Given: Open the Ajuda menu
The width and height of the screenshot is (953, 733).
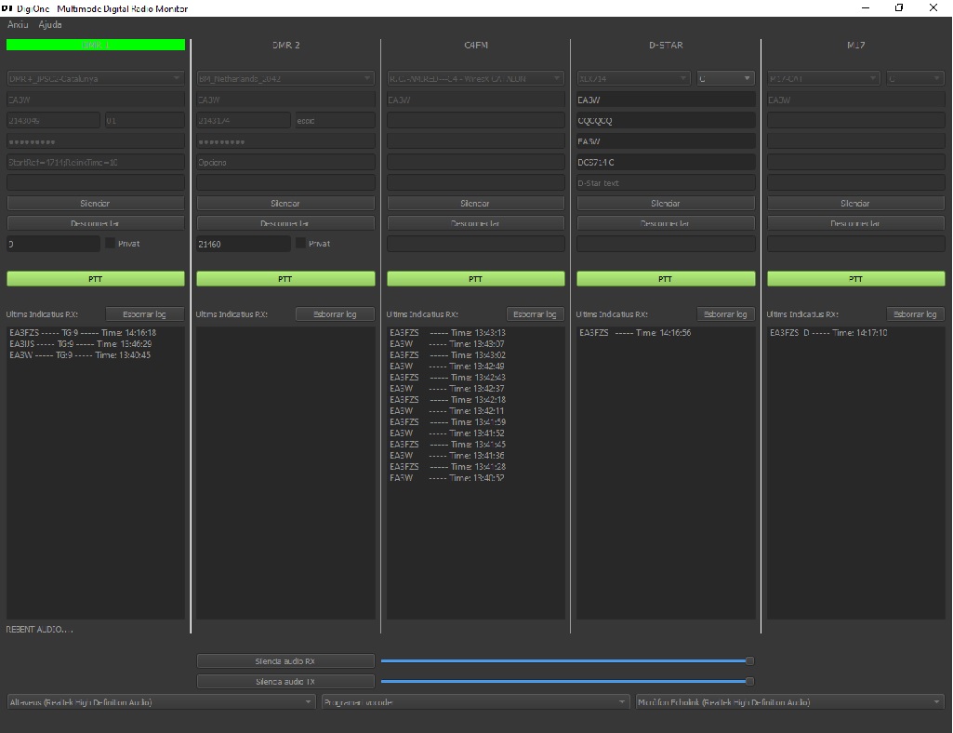Looking at the screenshot, I should (x=50, y=24).
